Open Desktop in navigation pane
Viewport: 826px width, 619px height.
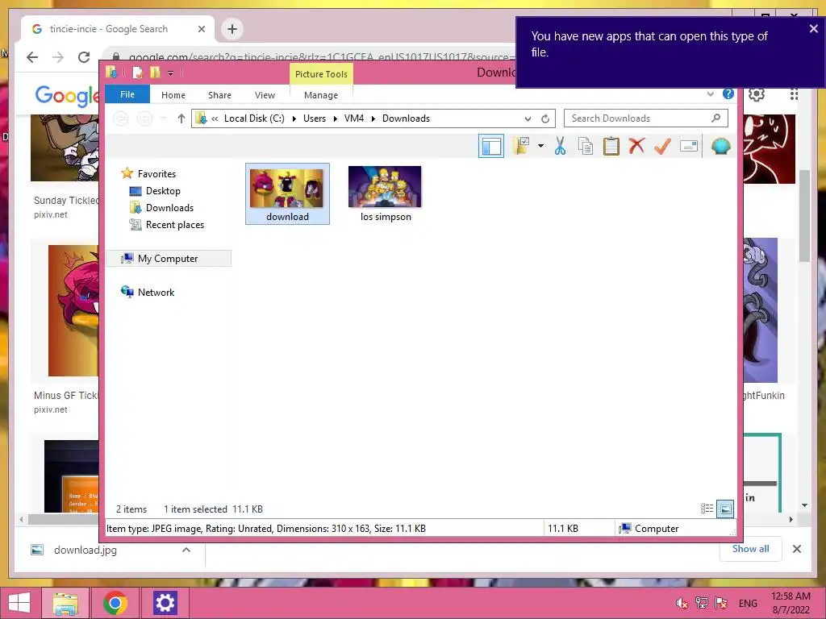(x=163, y=190)
